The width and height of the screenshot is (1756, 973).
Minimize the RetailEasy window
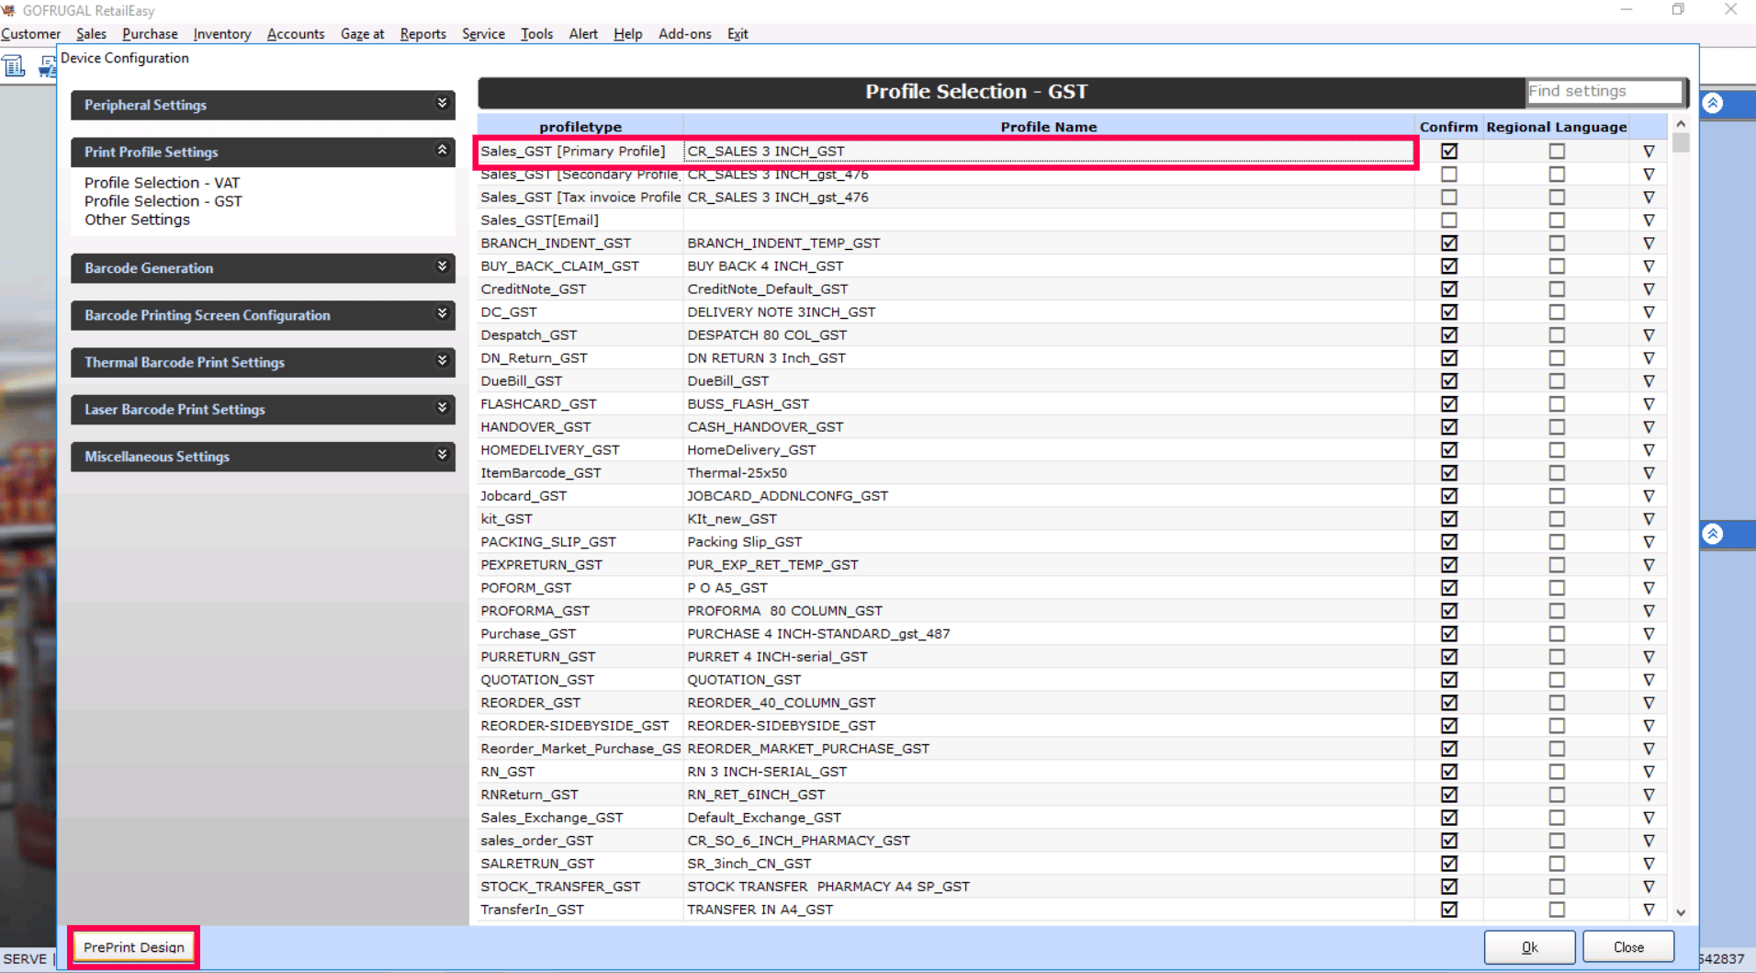pyautogui.click(x=1627, y=9)
